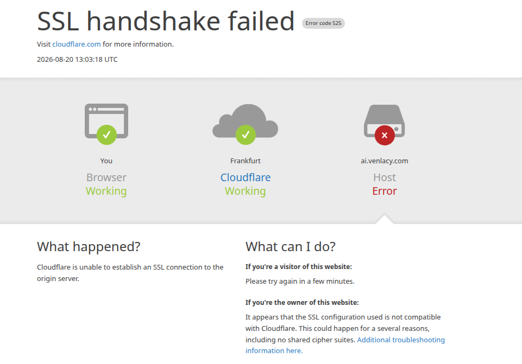
Task: Click the Frankfurt location label
Action: (246, 161)
